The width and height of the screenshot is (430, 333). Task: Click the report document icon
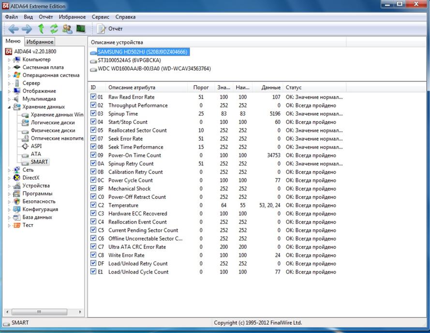pos(101,29)
